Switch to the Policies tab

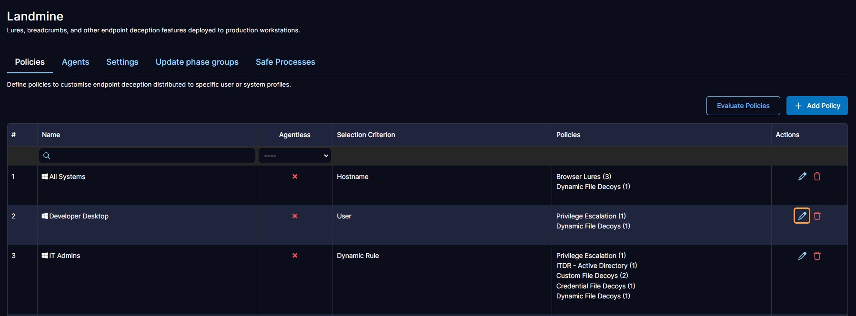point(30,62)
